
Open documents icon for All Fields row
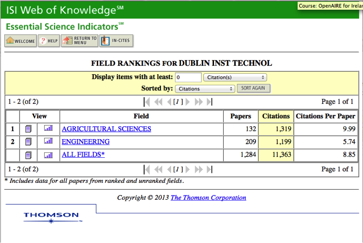tap(28, 155)
